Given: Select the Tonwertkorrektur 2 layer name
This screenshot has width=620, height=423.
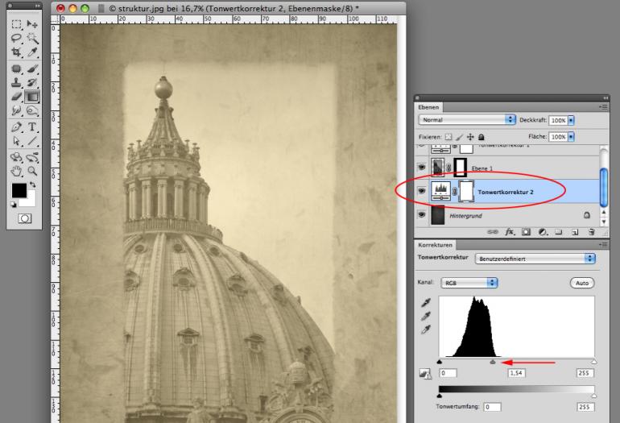Looking at the screenshot, I should tap(506, 192).
